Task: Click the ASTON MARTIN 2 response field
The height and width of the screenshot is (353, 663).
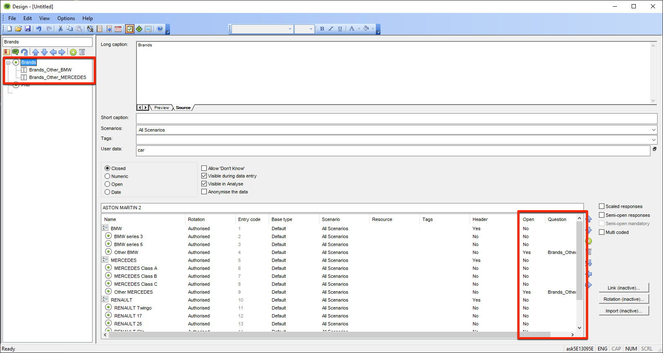Action: [x=342, y=208]
